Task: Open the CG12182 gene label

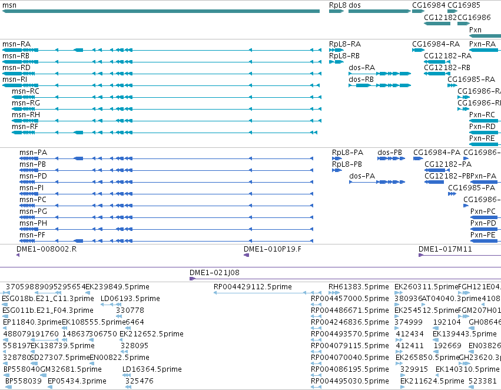Action: point(440,17)
